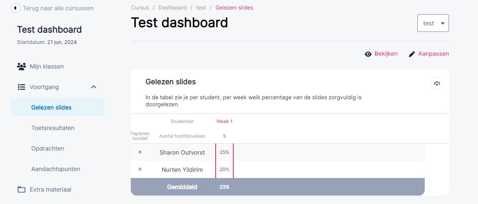Click the Dashboard breadcrumb link

click(172, 8)
